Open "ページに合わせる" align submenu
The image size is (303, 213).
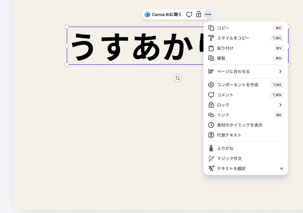[246, 72]
